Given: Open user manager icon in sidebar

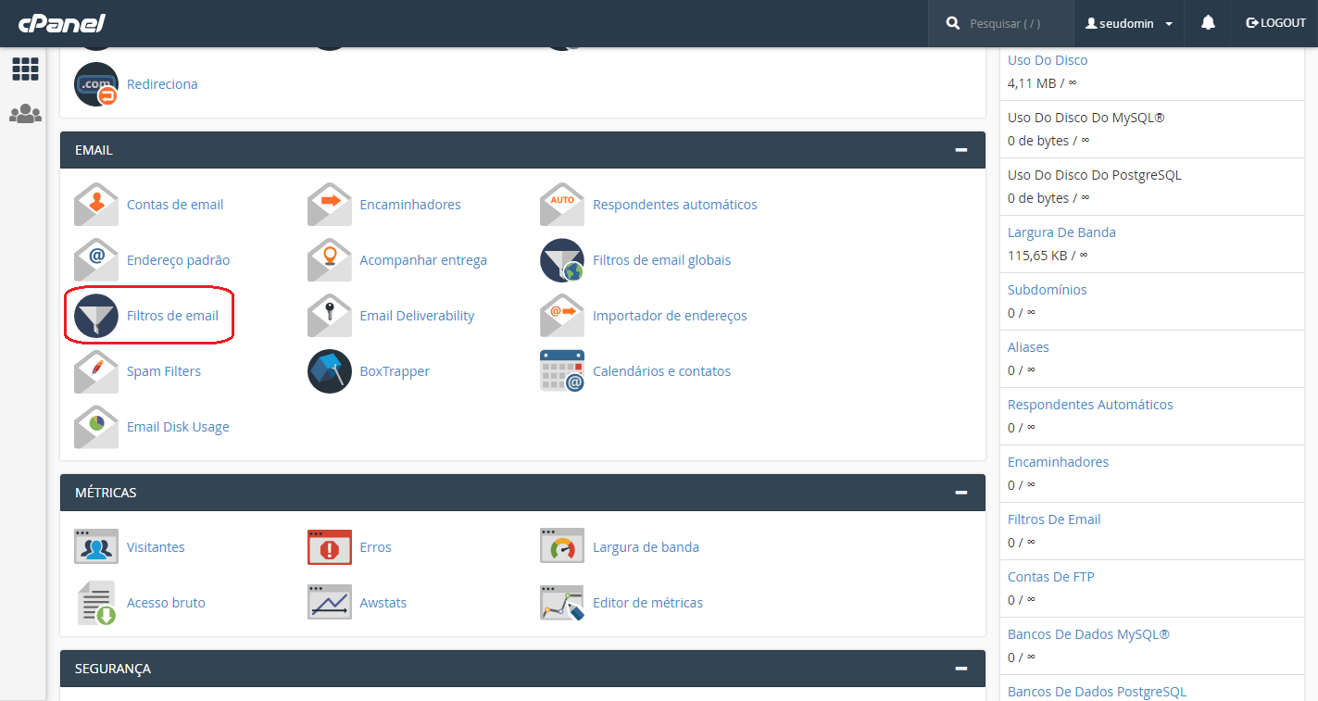Looking at the screenshot, I should coord(25,114).
